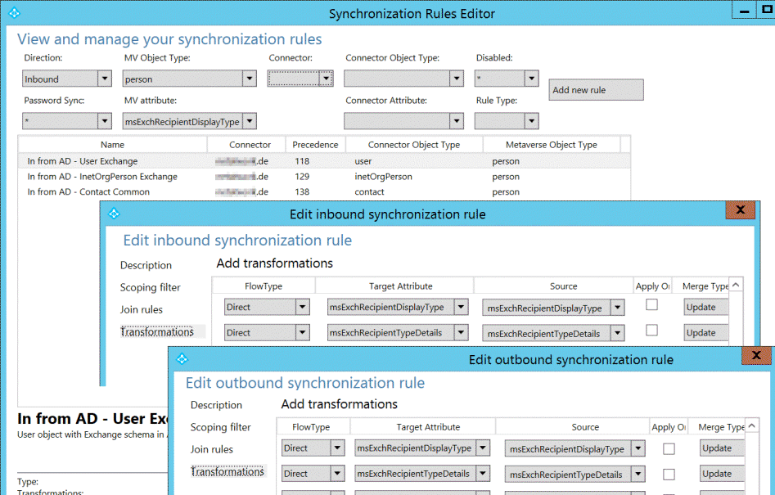Select the In from AD - Contact Common rule

(324, 191)
